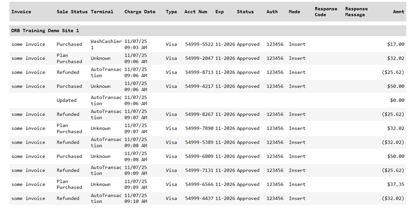Click the Sale Status column header
The width and height of the screenshot is (416, 212).
pyautogui.click(x=72, y=11)
